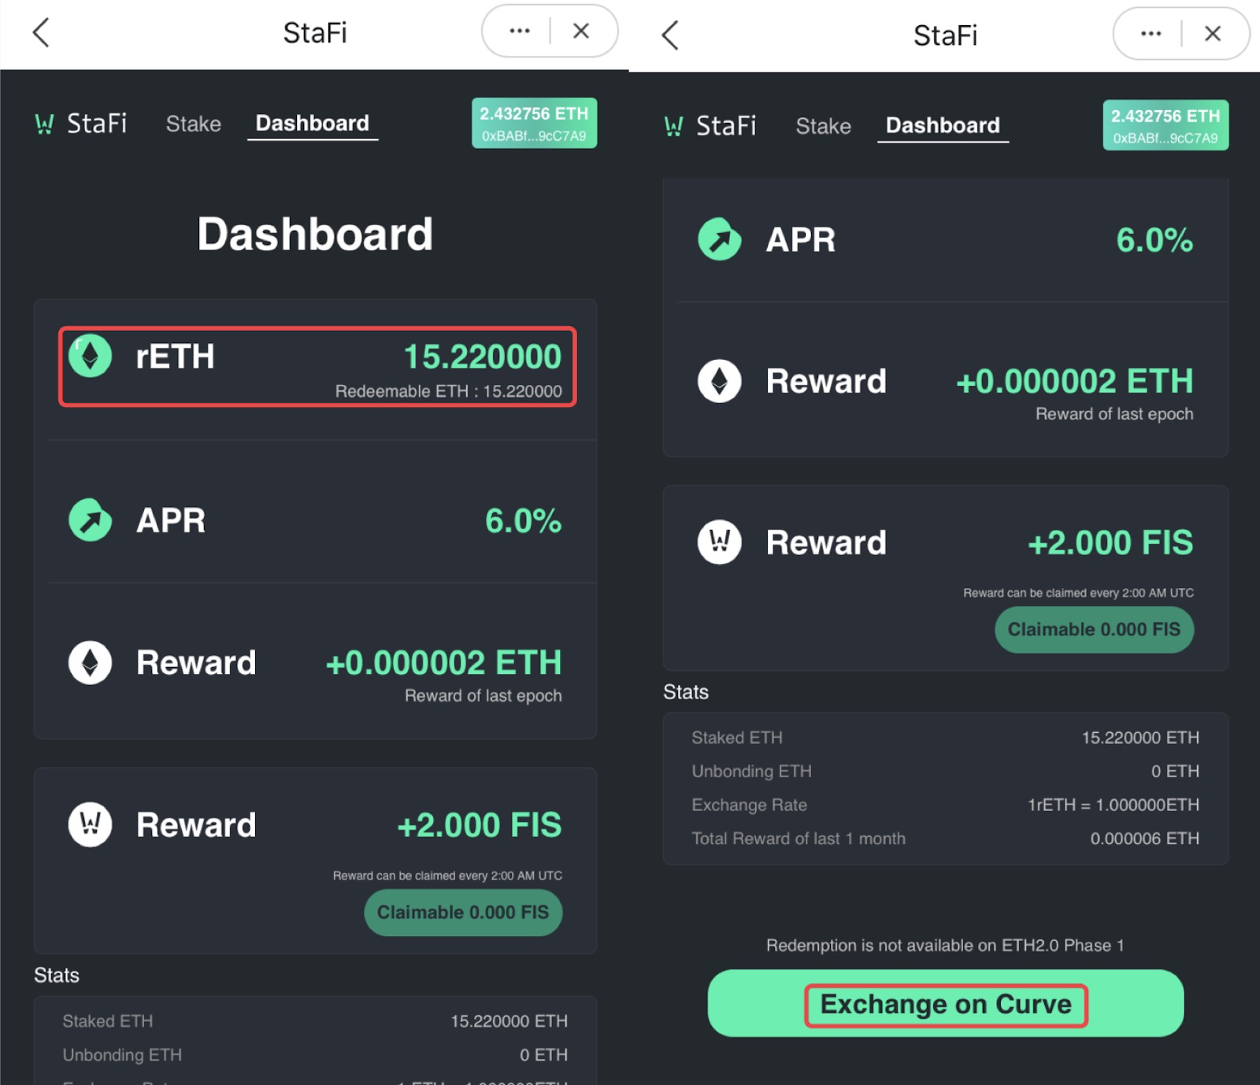This screenshot has width=1260, height=1085.
Task: Click Redemption is not available notice text
Action: point(945,946)
